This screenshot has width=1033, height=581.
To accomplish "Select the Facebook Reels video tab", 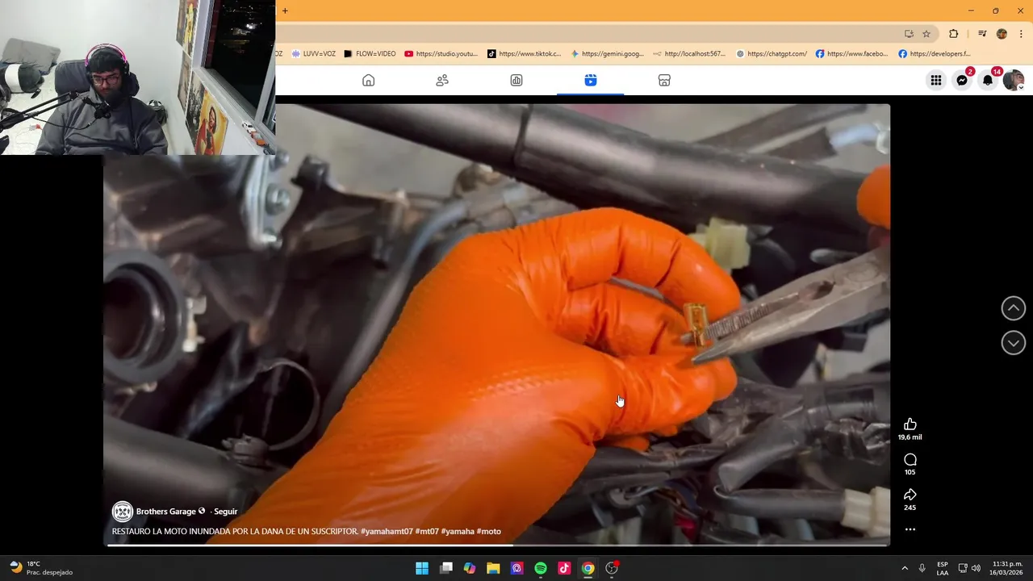I will pos(591,80).
